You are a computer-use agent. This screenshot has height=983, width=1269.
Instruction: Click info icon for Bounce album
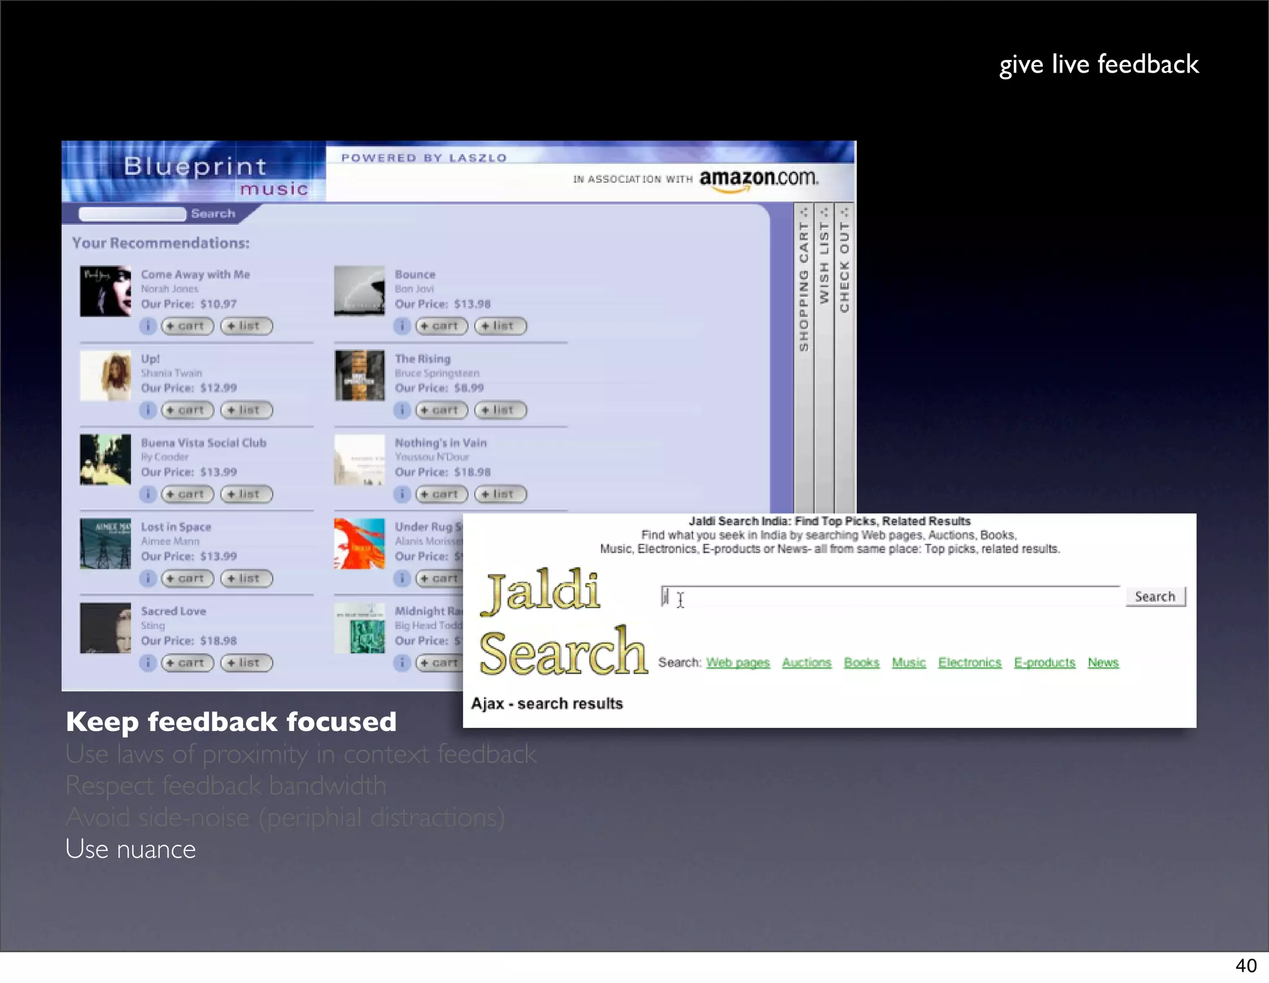402,326
